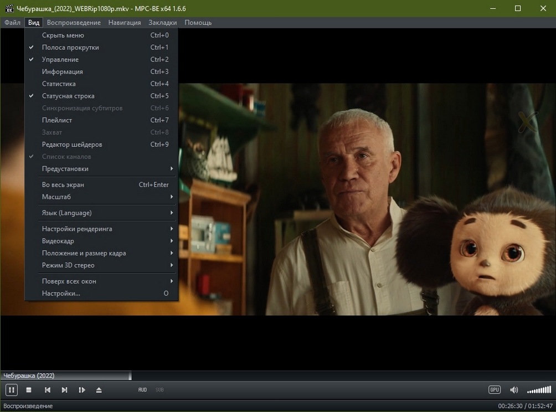
Task: Enable the Статистика panel
Action: coord(101,84)
